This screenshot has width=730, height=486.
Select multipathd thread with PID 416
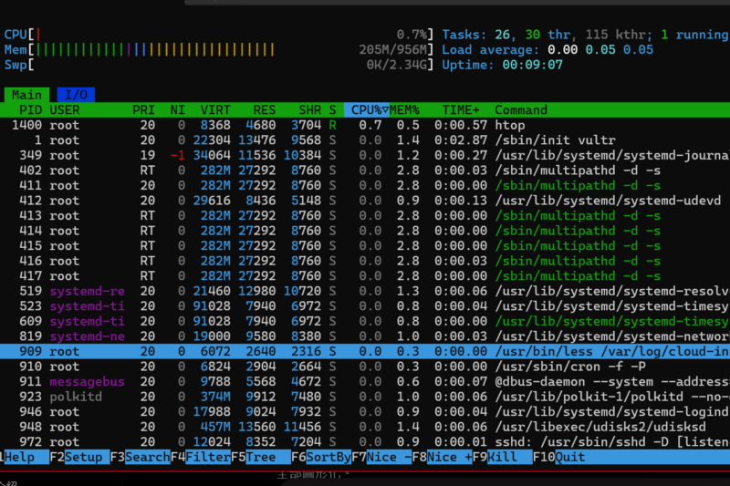click(365, 261)
